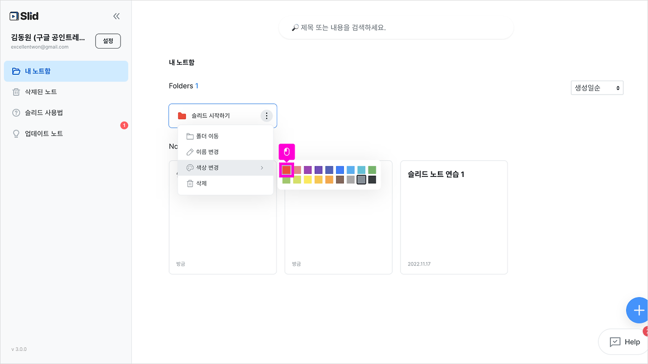Expand the 색상 변경 submenu chevron
Viewport: 648px width, 364px height.
tap(262, 168)
